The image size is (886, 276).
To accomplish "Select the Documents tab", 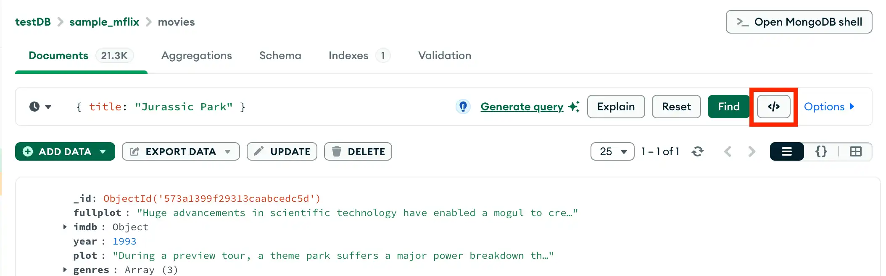I will point(81,55).
